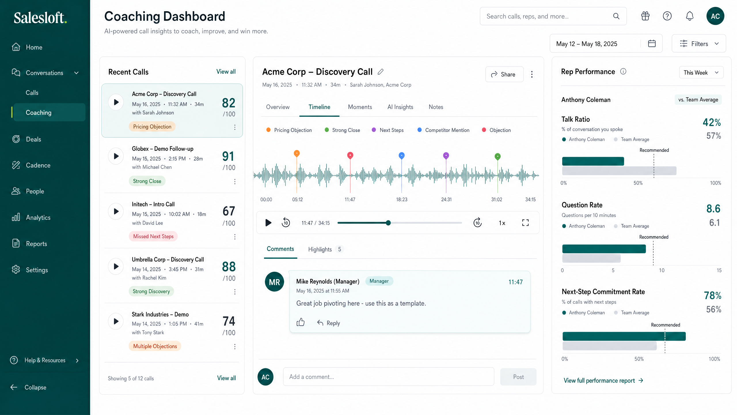This screenshot has width=737, height=415.
Task: Open the calendar date picker icon
Action: pyautogui.click(x=652, y=44)
